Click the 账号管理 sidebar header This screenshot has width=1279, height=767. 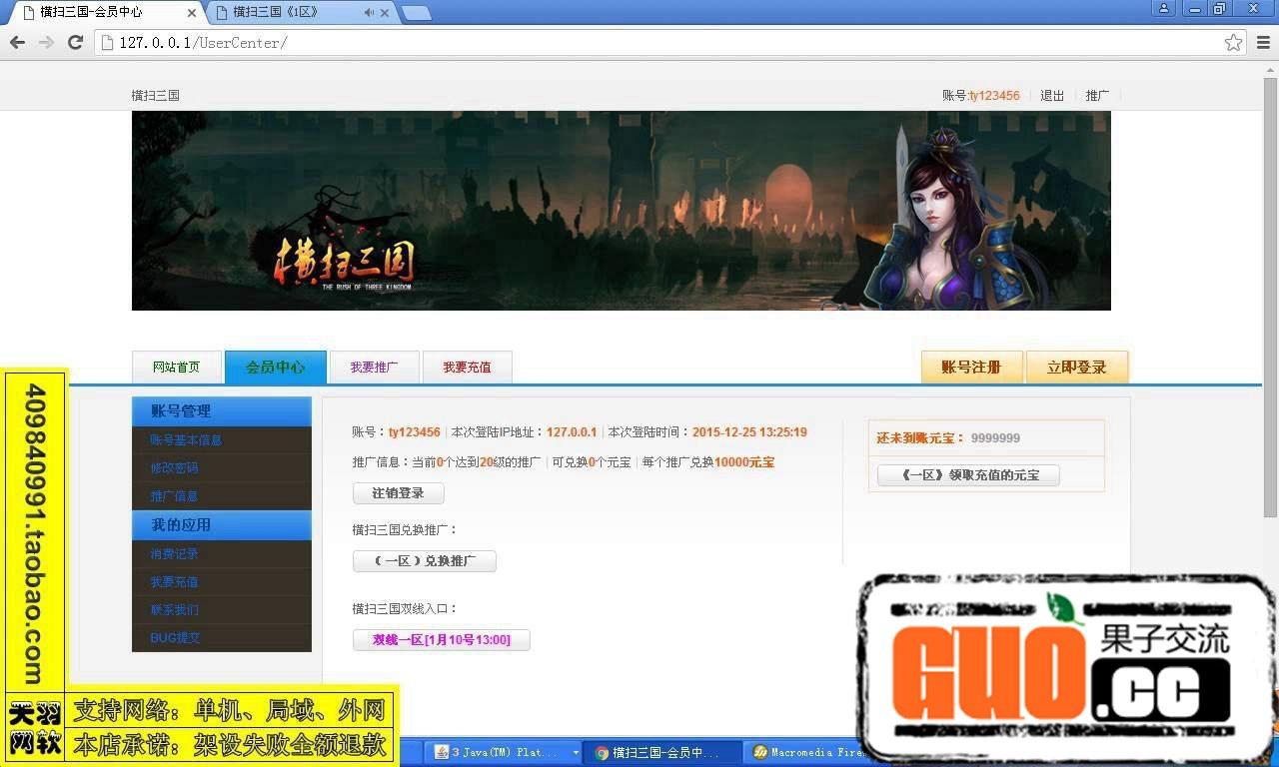[222, 411]
